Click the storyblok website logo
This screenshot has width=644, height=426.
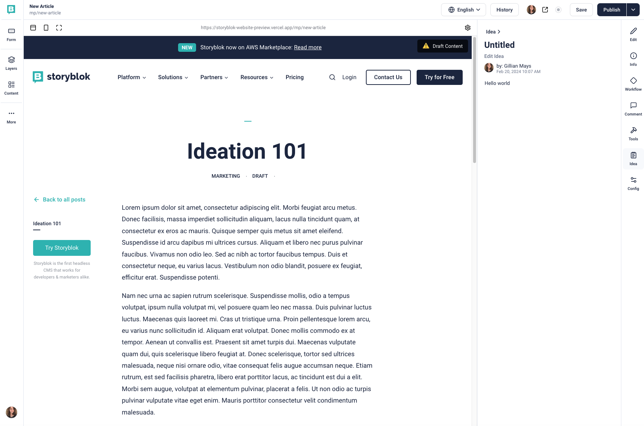(62, 77)
